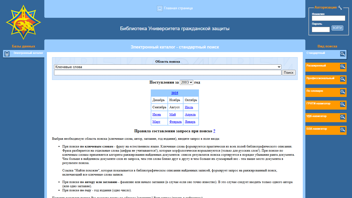Viewport: 352px width, 198px height.
Task: Click magnifier icon for Профессиональный search
Action: 343,79
